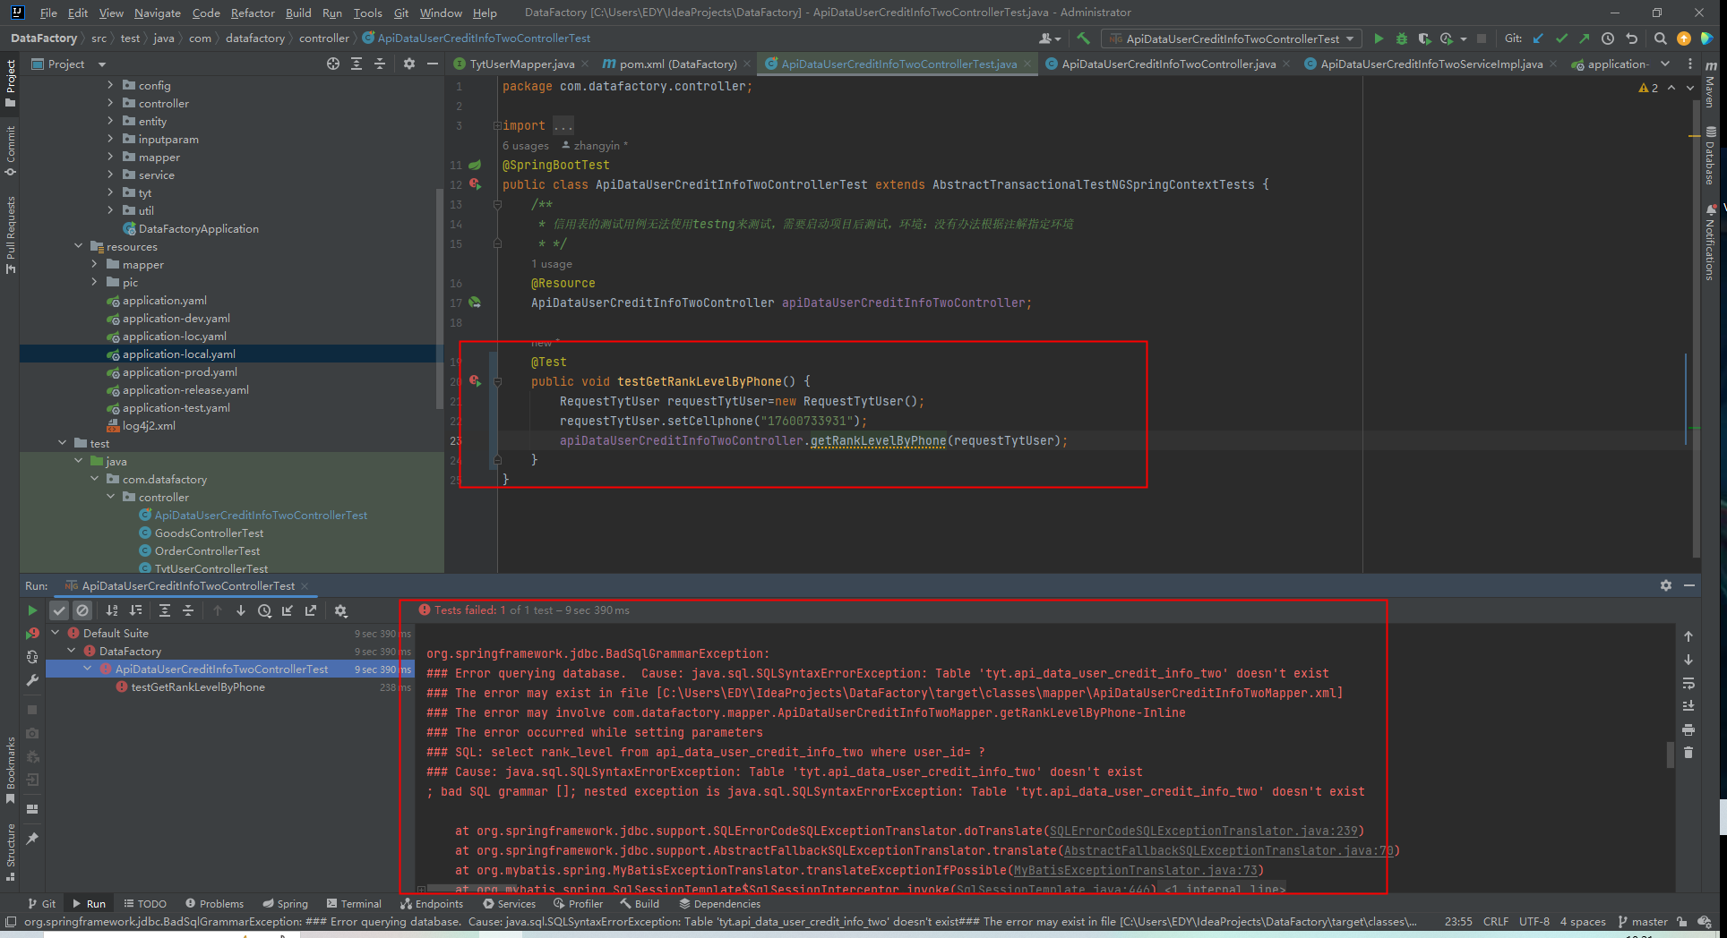This screenshot has height=938, width=1727.
Task: Toggle soft-wrap in the console
Action: [1688, 683]
